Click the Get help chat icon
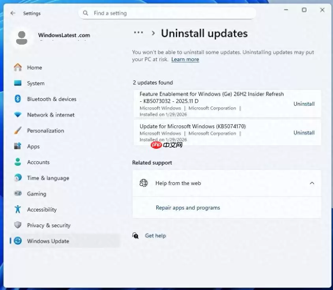 tap(135, 236)
